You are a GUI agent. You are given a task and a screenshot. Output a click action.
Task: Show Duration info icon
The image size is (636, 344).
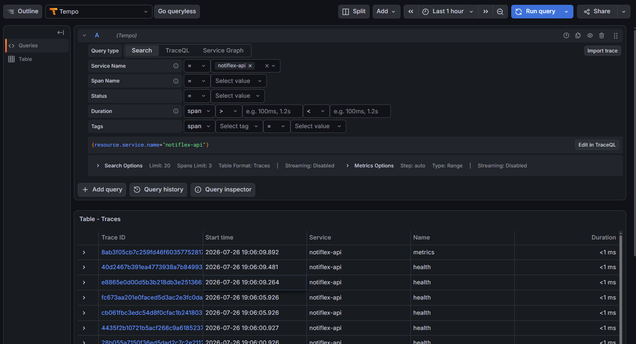[176, 111]
